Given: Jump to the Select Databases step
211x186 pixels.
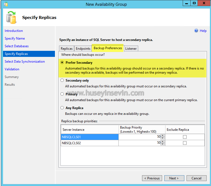Looking at the screenshot, I should (x=17, y=46).
